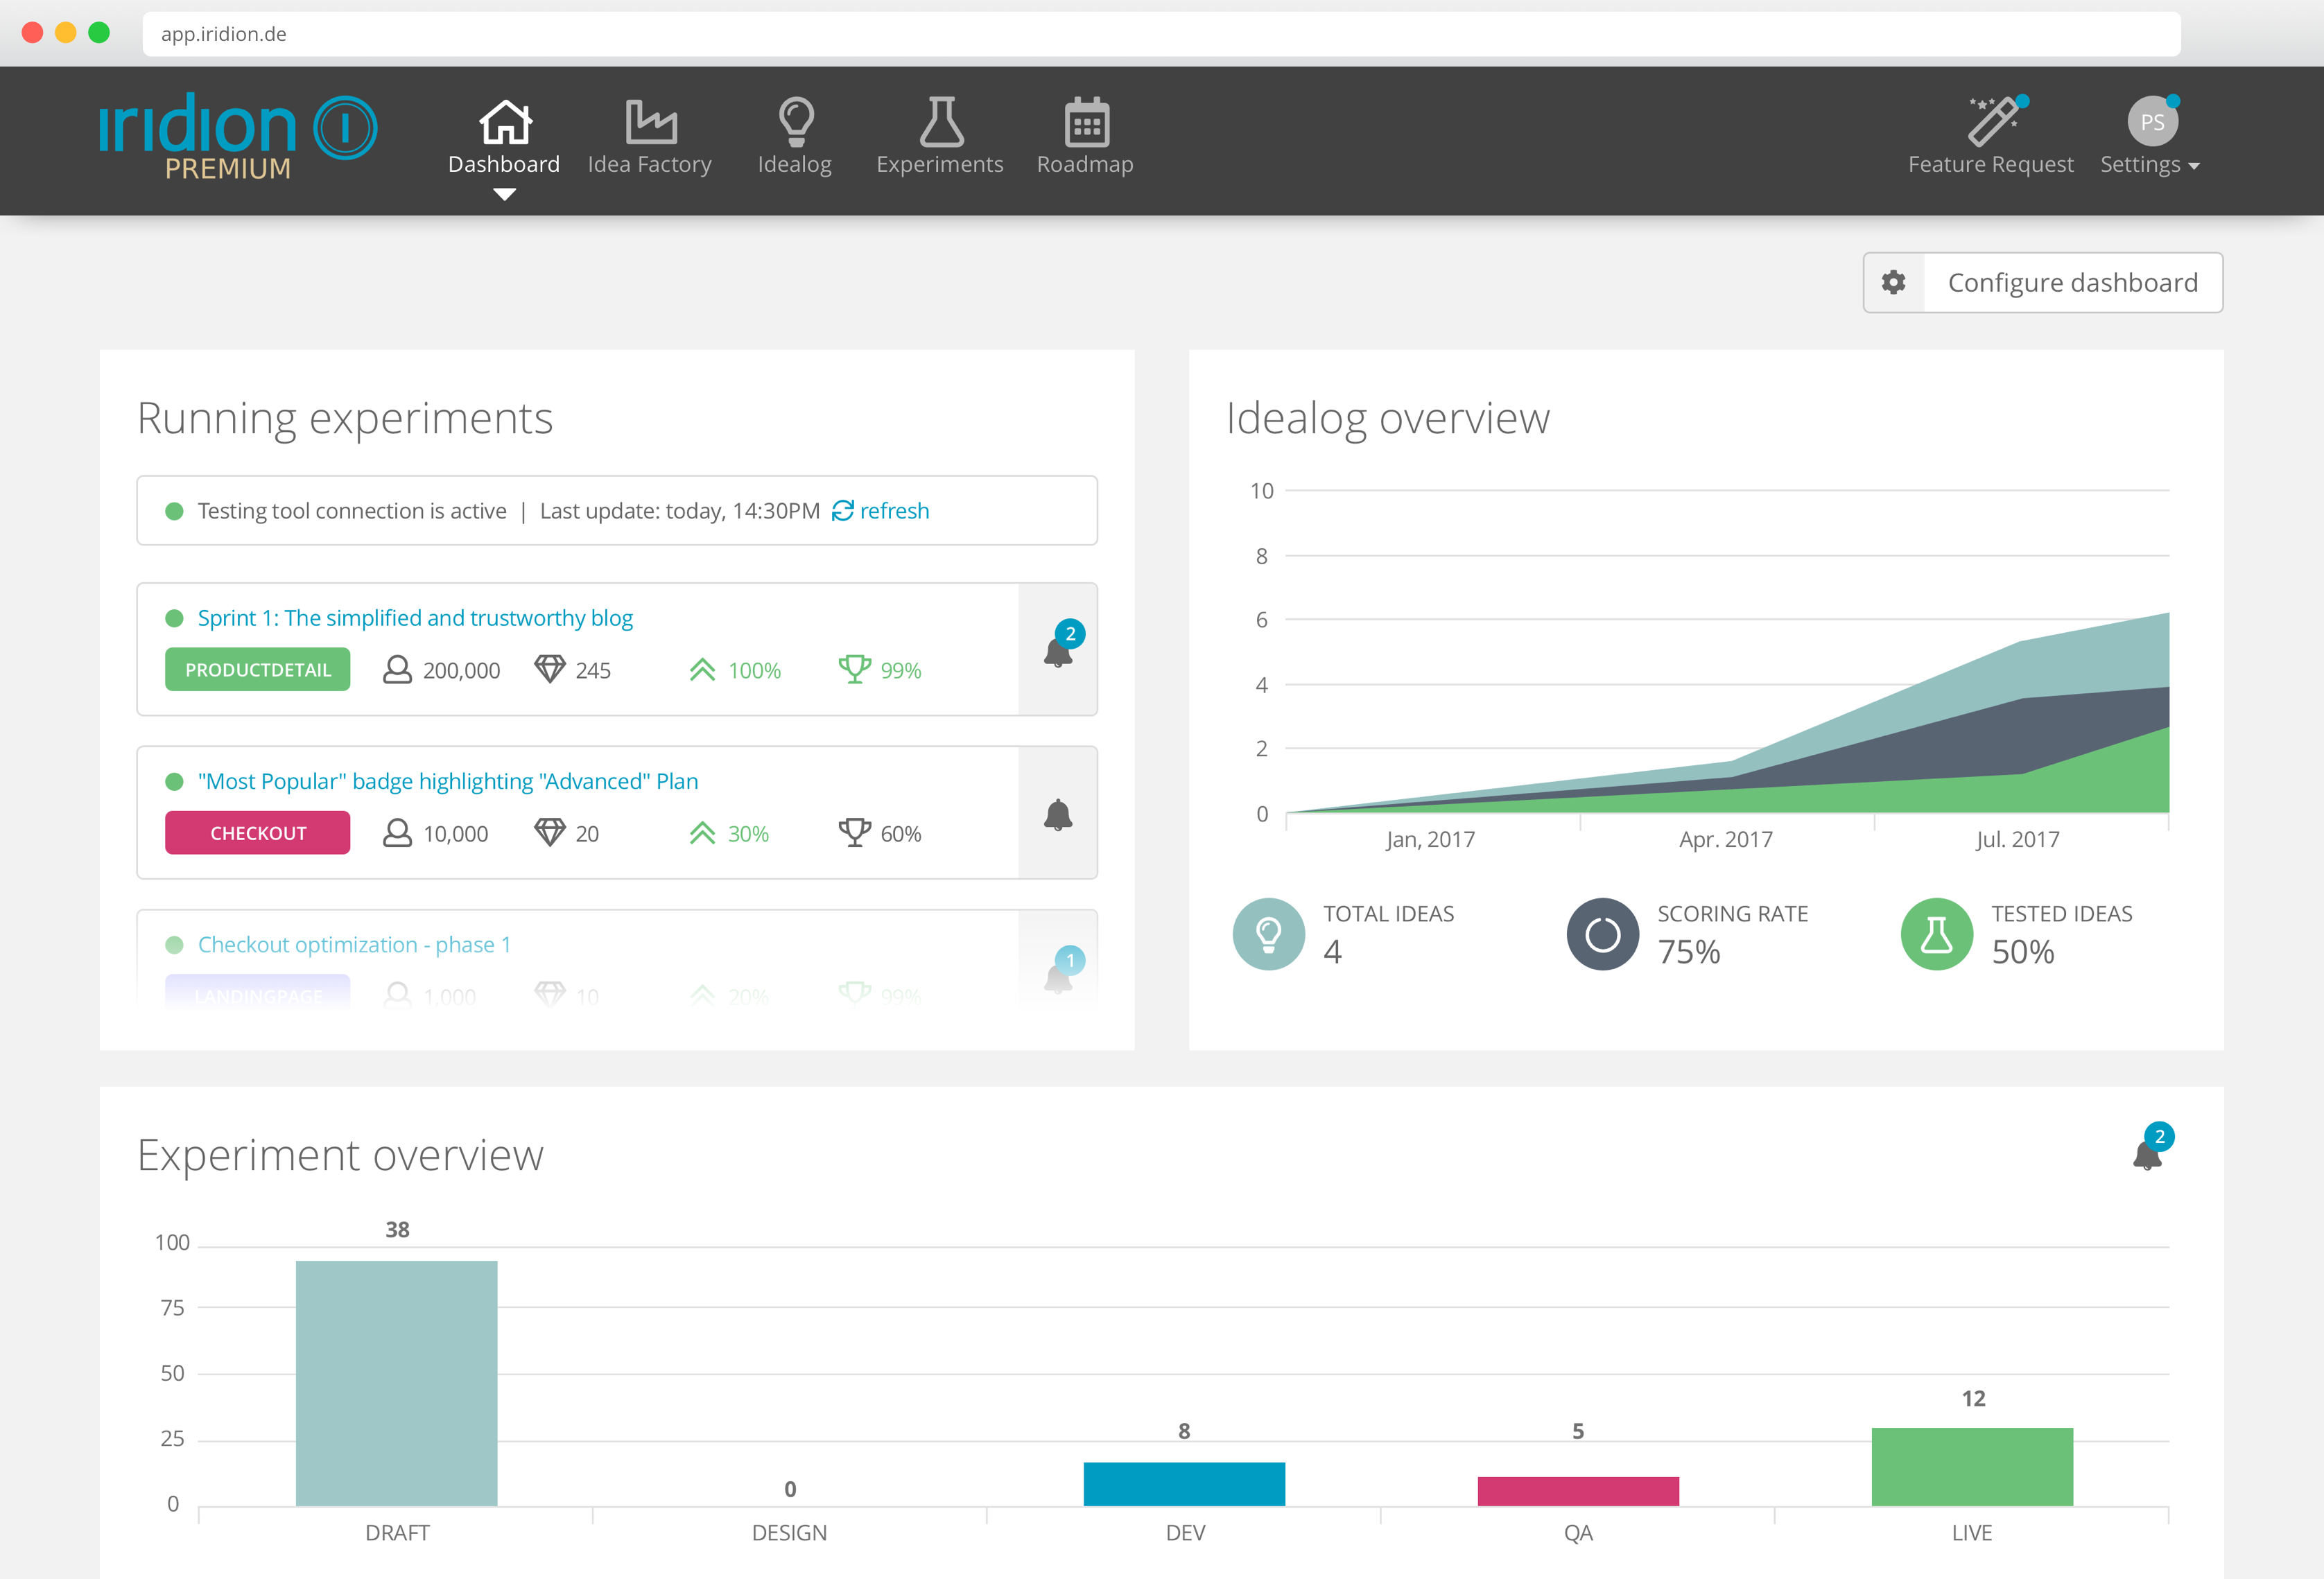
Task: Go to the Experiments tab label
Action: [x=940, y=165]
